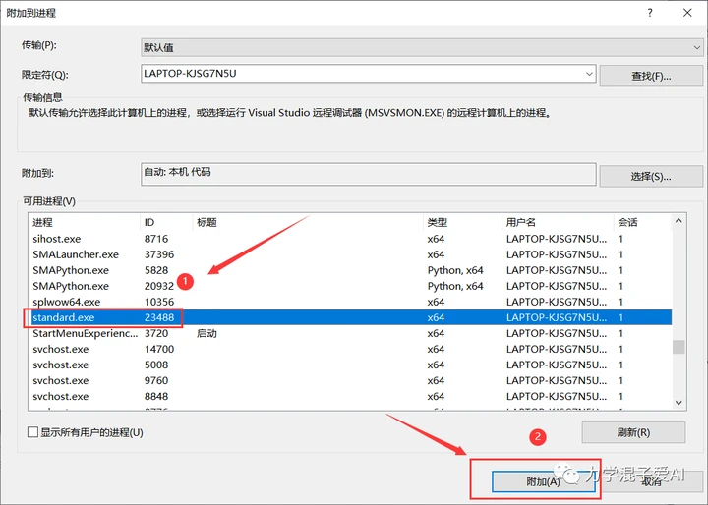This screenshot has height=505, width=708.
Task: Click the 刷新(R) button
Action: (633, 433)
